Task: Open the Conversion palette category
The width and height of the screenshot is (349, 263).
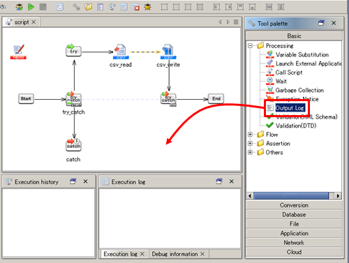Action: (294, 205)
